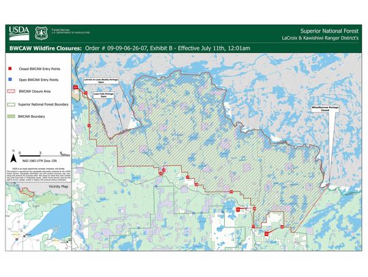Screen dimensions: 368x277
Task: Click the 'Wheelbarrow Portage Closed' callout
Action: pyautogui.click(x=325, y=109)
